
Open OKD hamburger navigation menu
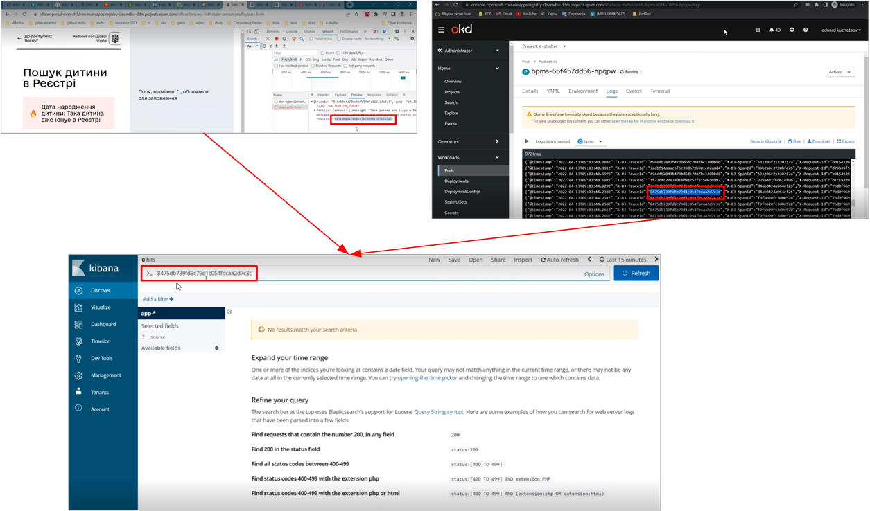coord(441,30)
